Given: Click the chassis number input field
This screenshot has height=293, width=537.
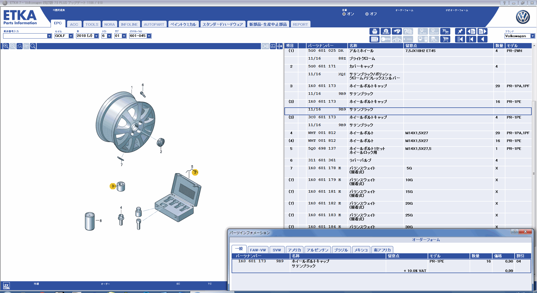Looking at the screenshot, I should pos(25,36).
